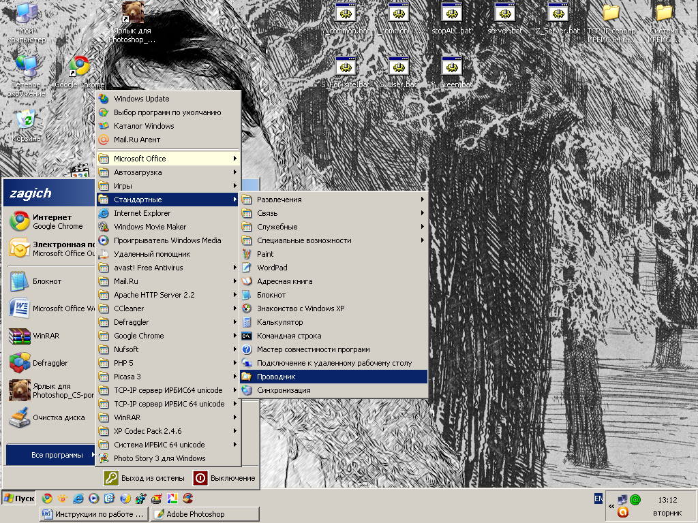Expand Развлечения submenu
Screen dimensions: 698x523
tap(333, 200)
